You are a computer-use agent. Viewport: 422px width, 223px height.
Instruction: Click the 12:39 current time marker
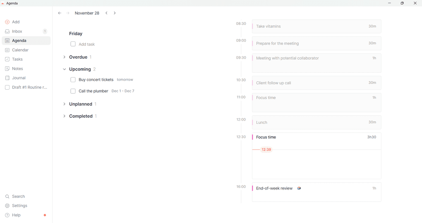[x=266, y=149]
